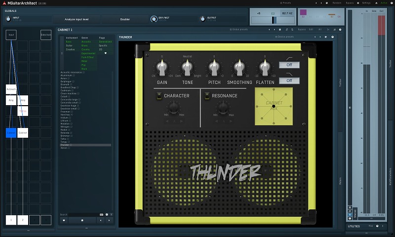
Task: Click the heart icon under Flags column
Action: tap(105, 53)
